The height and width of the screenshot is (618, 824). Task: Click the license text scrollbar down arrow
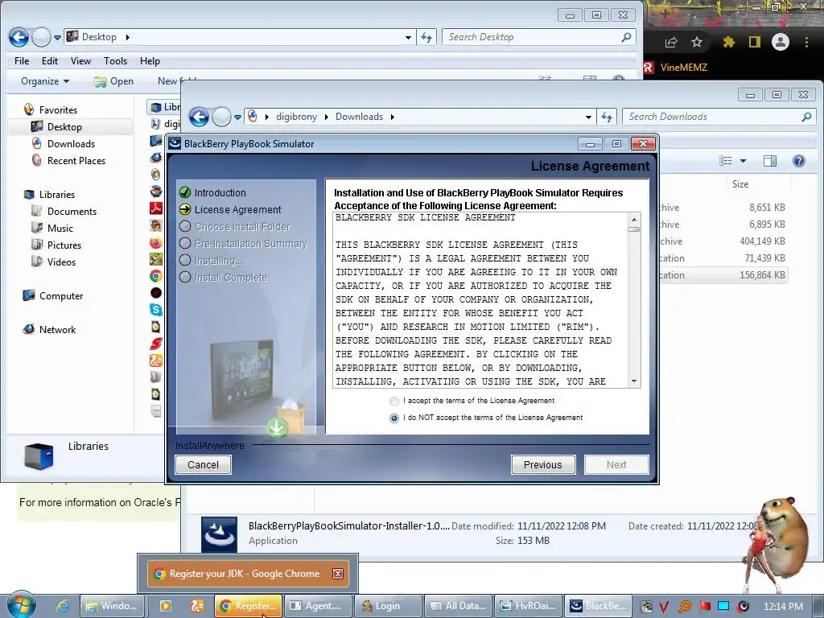(634, 381)
